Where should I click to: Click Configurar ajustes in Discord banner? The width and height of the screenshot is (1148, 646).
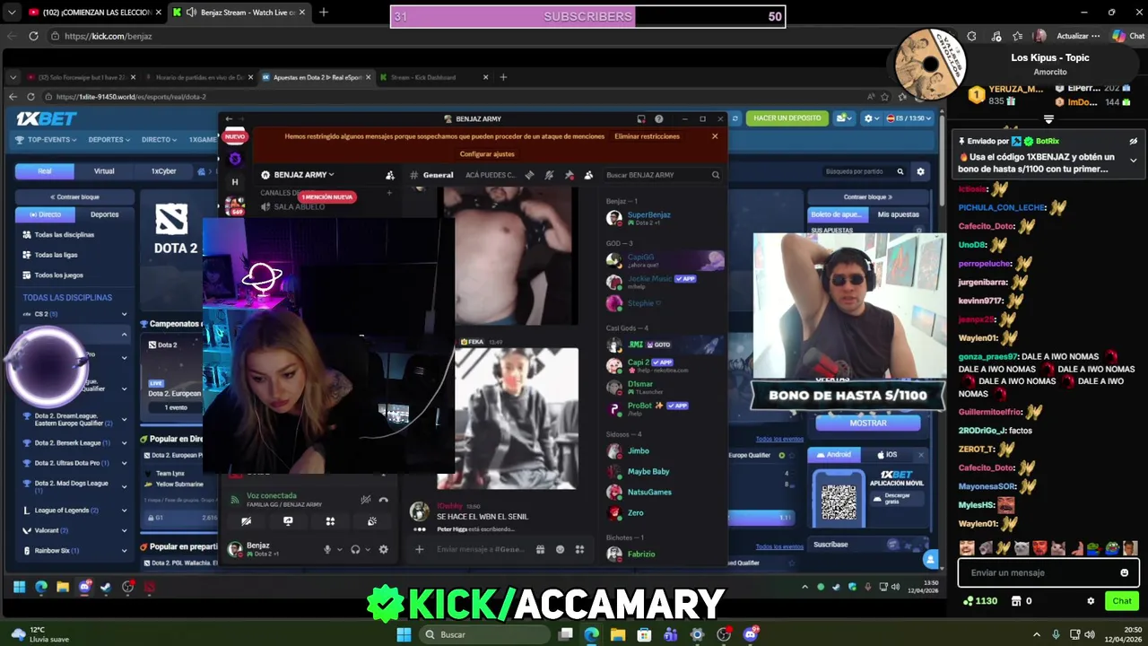coord(487,154)
